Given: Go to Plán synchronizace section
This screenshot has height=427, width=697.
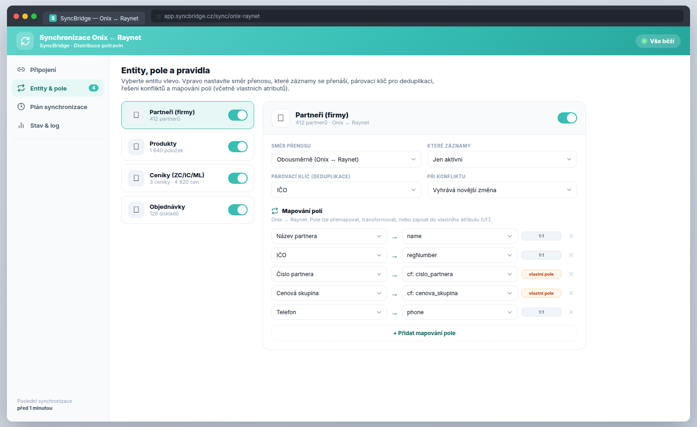Looking at the screenshot, I should pos(58,107).
